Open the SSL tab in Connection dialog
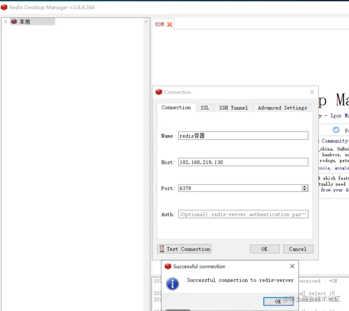 (x=205, y=108)
